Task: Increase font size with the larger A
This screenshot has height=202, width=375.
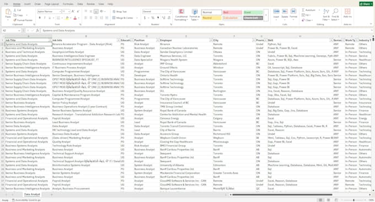Action: tap(73, 11)
